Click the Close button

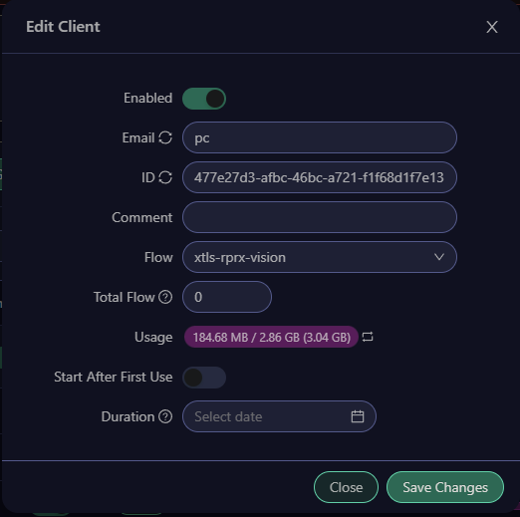click(346, 487)
